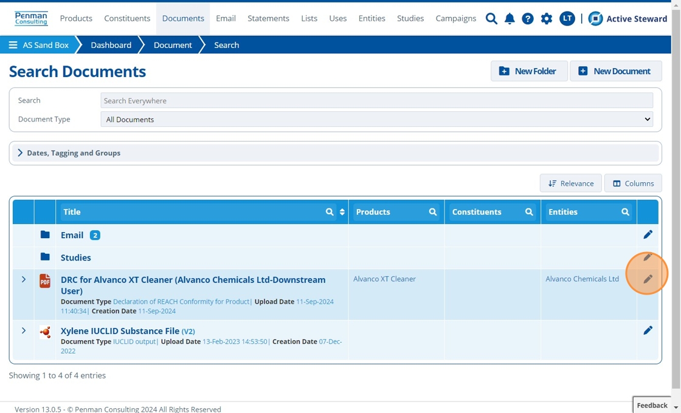Open the notifications bell
Screen dimensions: 681x413
coord(510,18)
